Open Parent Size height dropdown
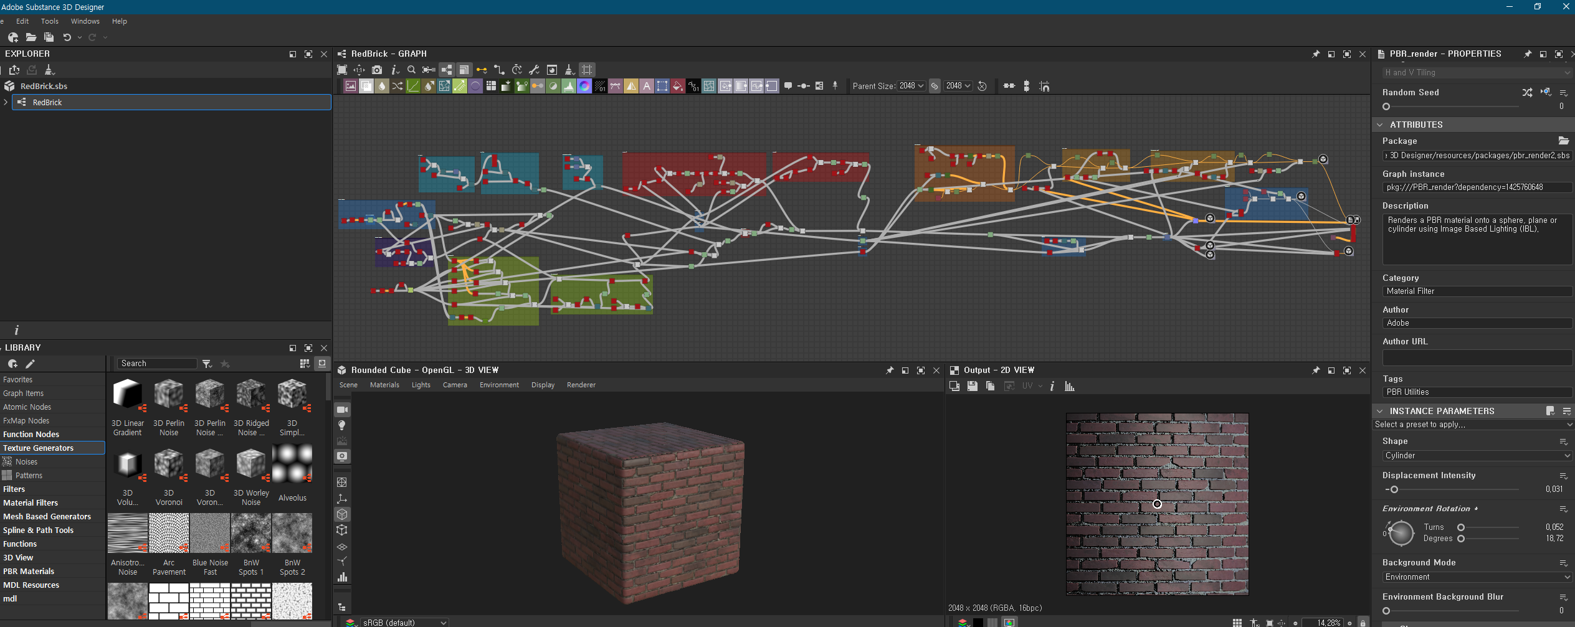Image resolution: width=1575 pixels, height=627 pixels. [958, 86]
